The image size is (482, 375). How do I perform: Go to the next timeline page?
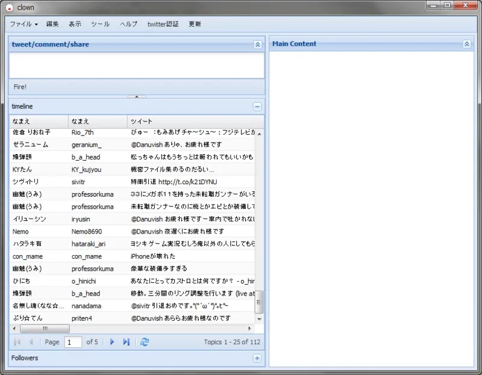click(x=112, y=342)
